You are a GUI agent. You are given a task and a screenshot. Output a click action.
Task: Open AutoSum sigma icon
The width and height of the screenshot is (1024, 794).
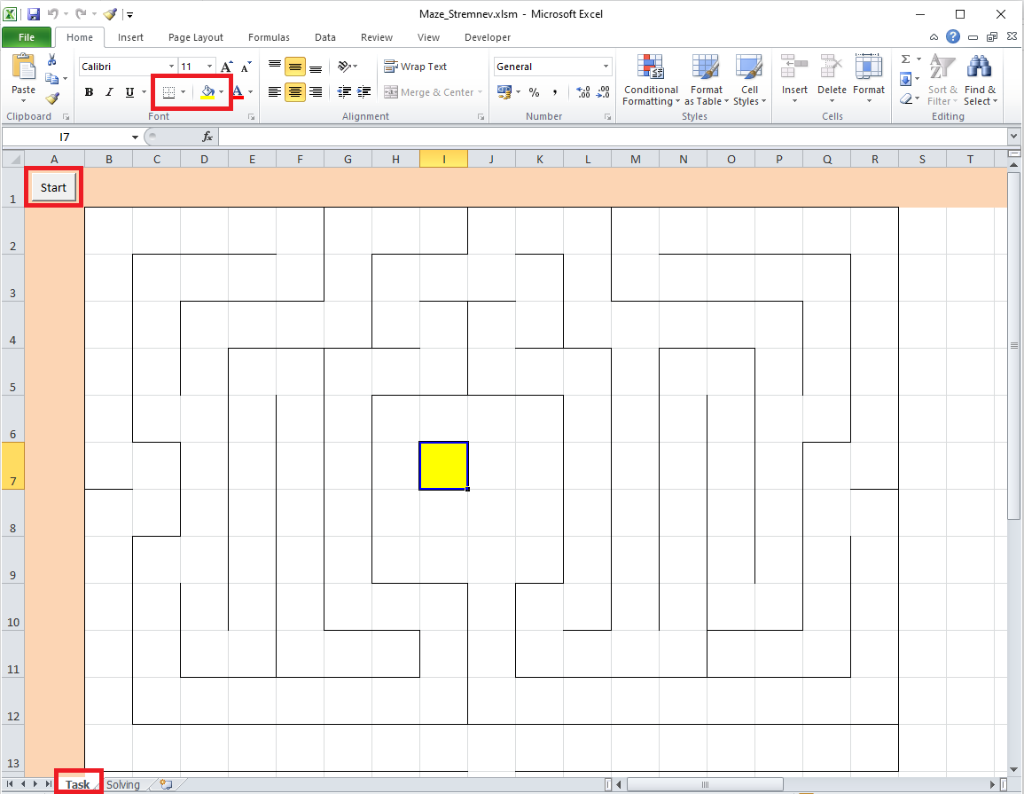(906, 59)
